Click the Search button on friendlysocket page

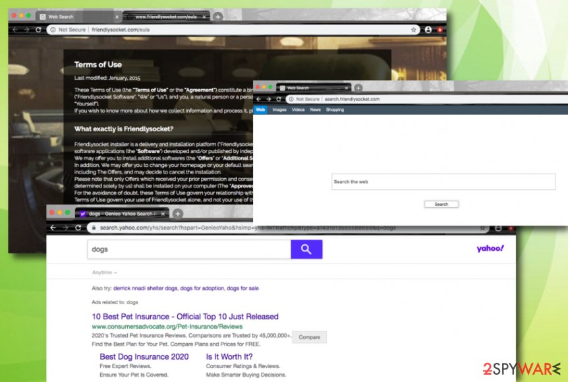[x=441, y=205]
